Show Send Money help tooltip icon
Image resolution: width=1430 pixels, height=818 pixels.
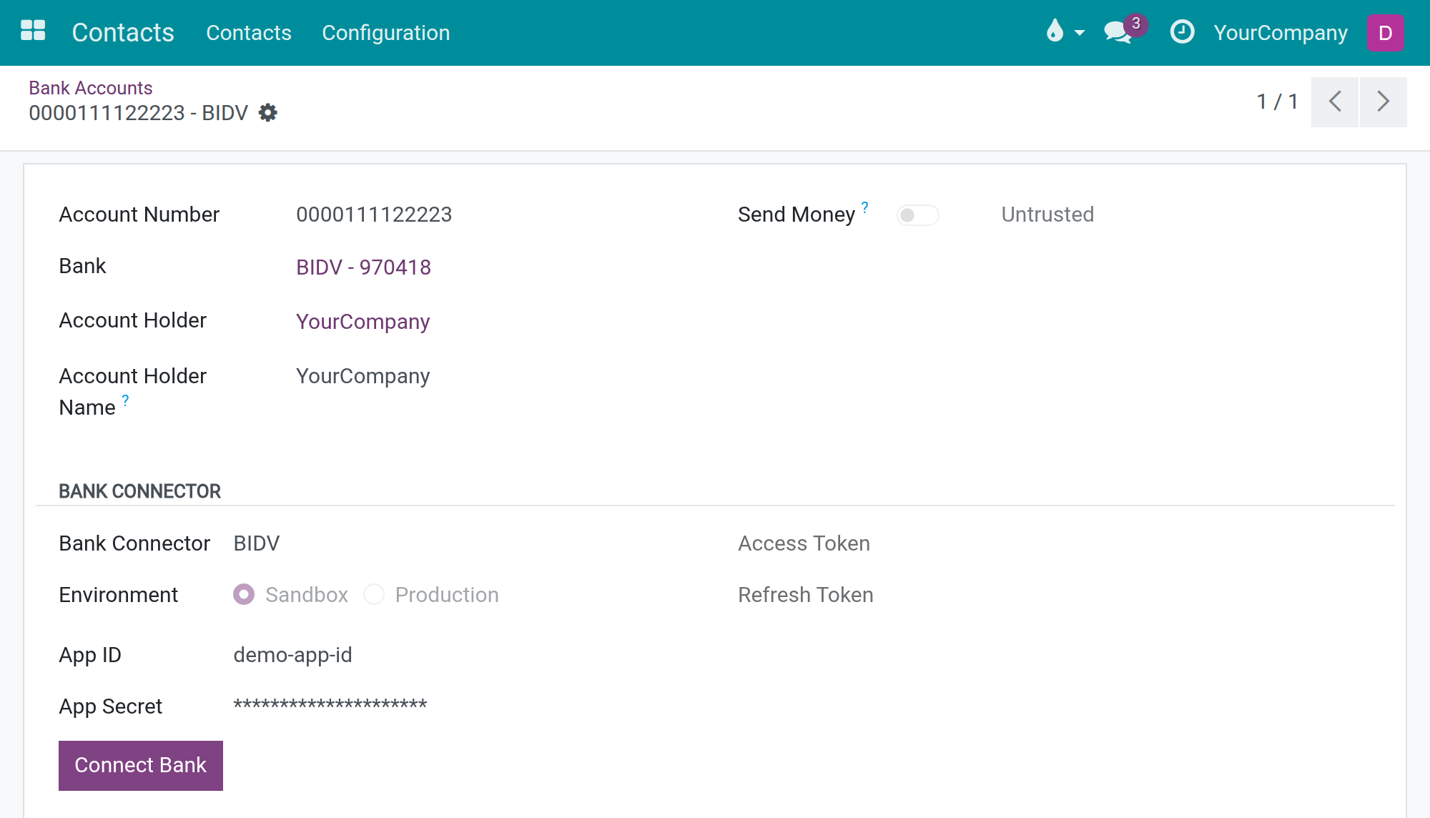coord(864,207)
